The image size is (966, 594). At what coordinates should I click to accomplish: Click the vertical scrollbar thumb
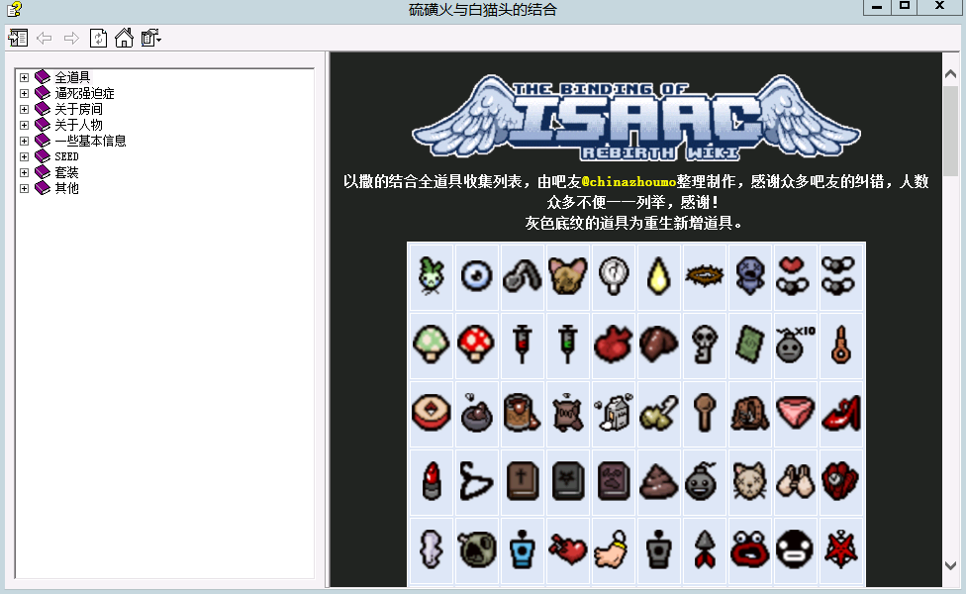tap(950, 132)
